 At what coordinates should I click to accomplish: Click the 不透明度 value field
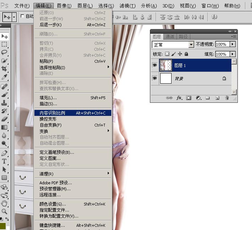(x=223, y=44)
